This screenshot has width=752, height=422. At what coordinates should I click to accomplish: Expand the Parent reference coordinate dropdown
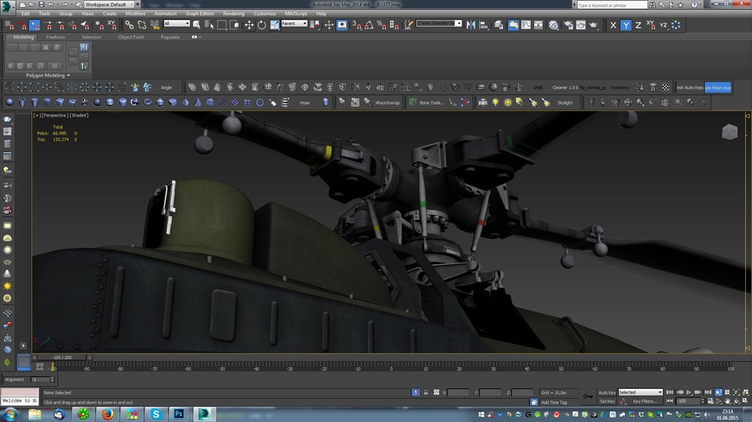click(294, 23)
